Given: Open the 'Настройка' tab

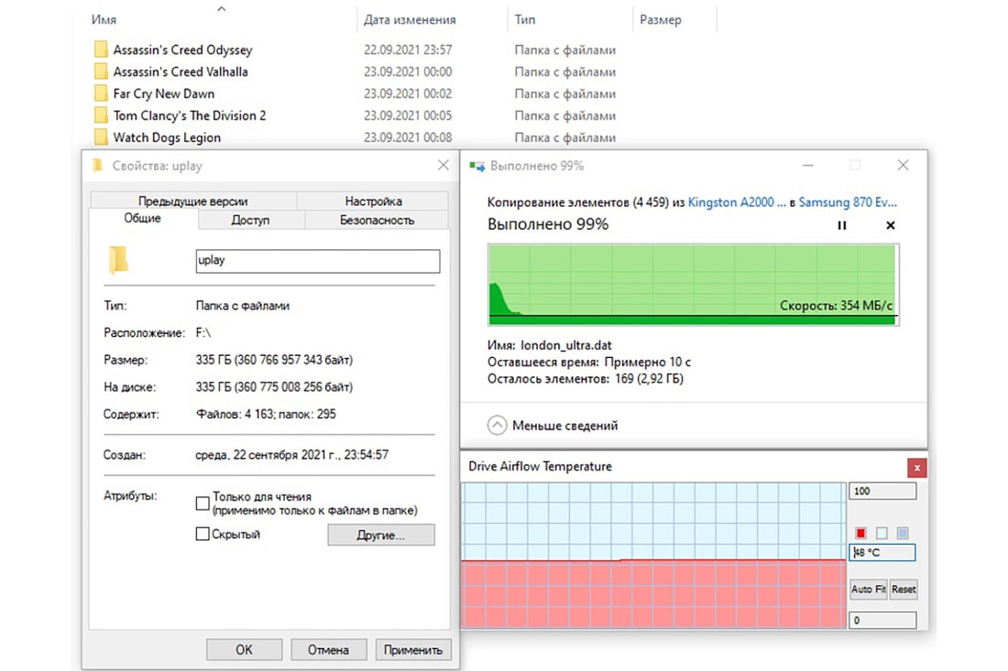Looking at the screenshot, I should (373, 201).
